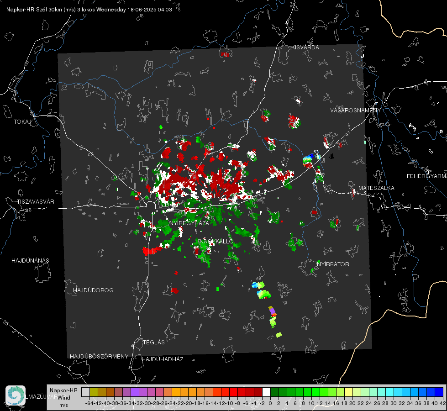Click the 'm/s' unit label in legend
The image size is (447, 411).
63,405
